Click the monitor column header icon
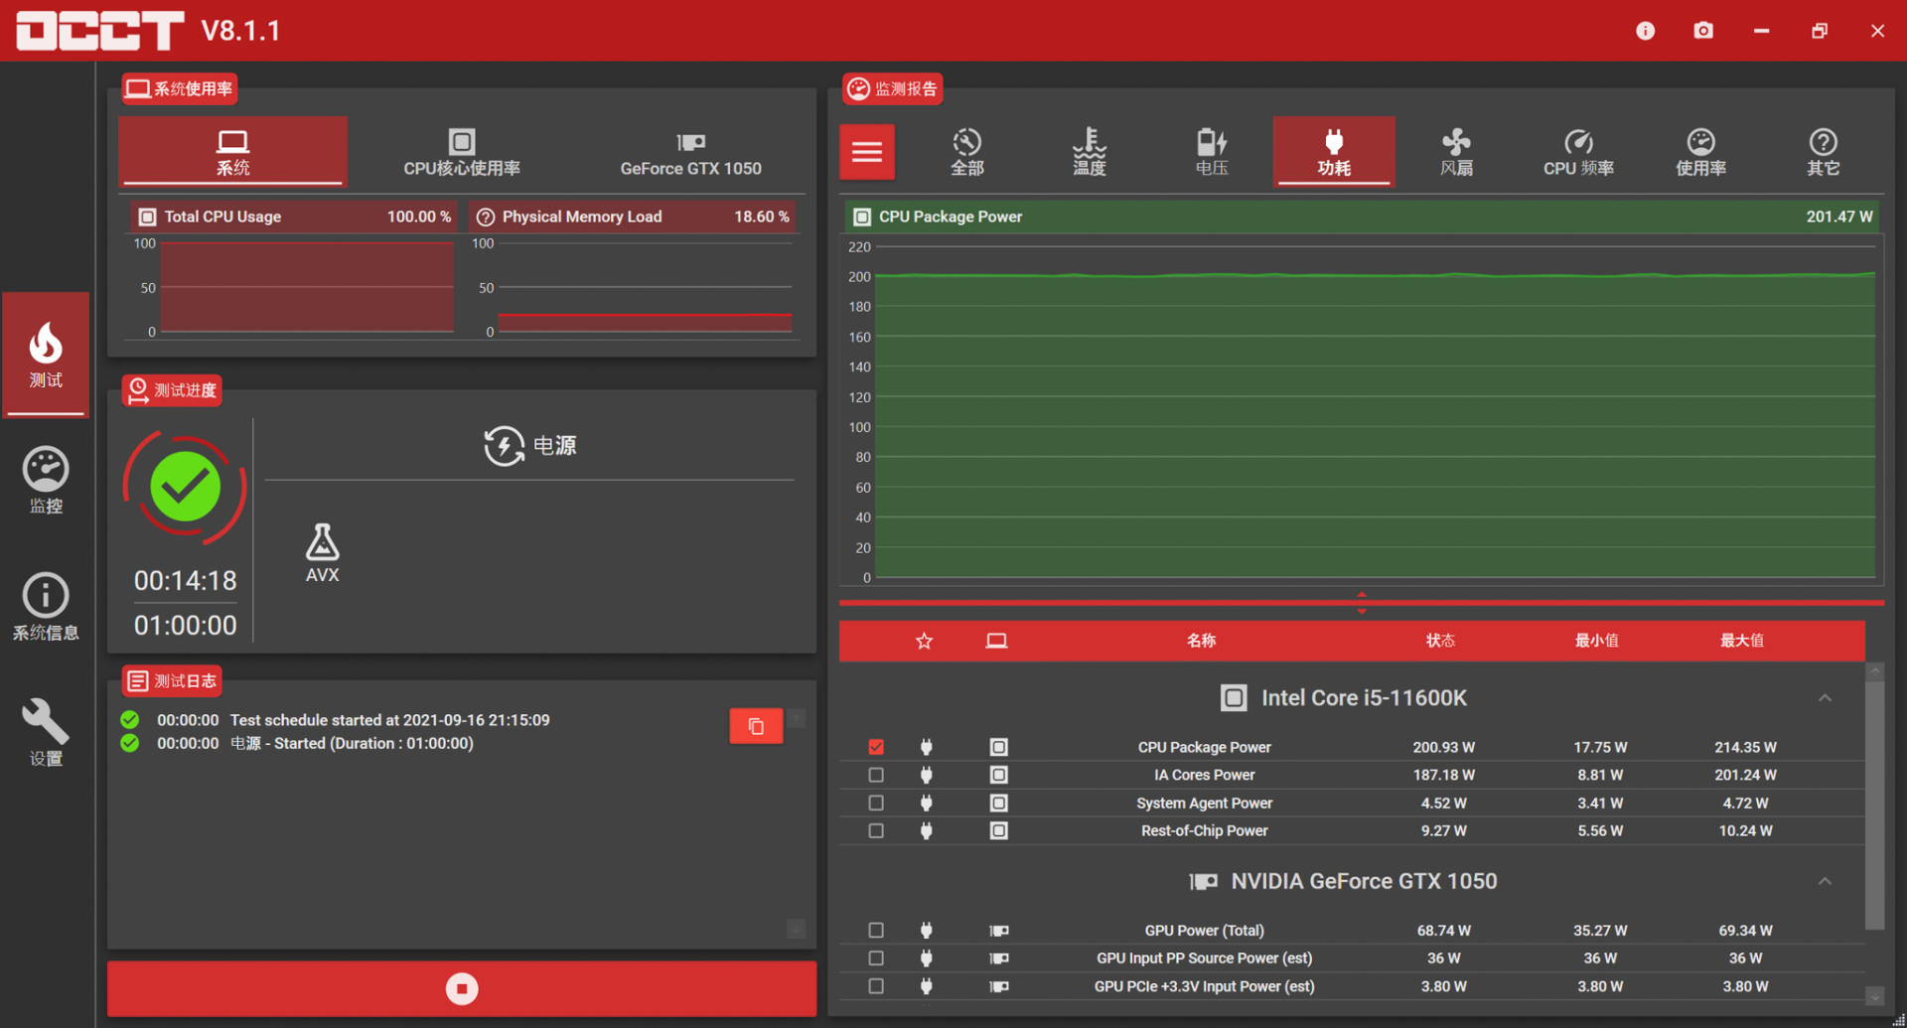1907x1028 pixels. pyautogui.click(x=996, y=641)
